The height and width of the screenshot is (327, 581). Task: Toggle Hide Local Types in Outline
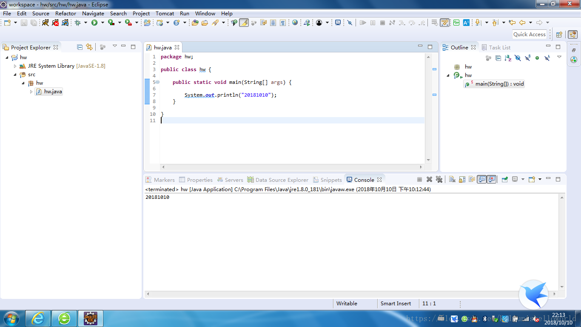tap(547, 58)
